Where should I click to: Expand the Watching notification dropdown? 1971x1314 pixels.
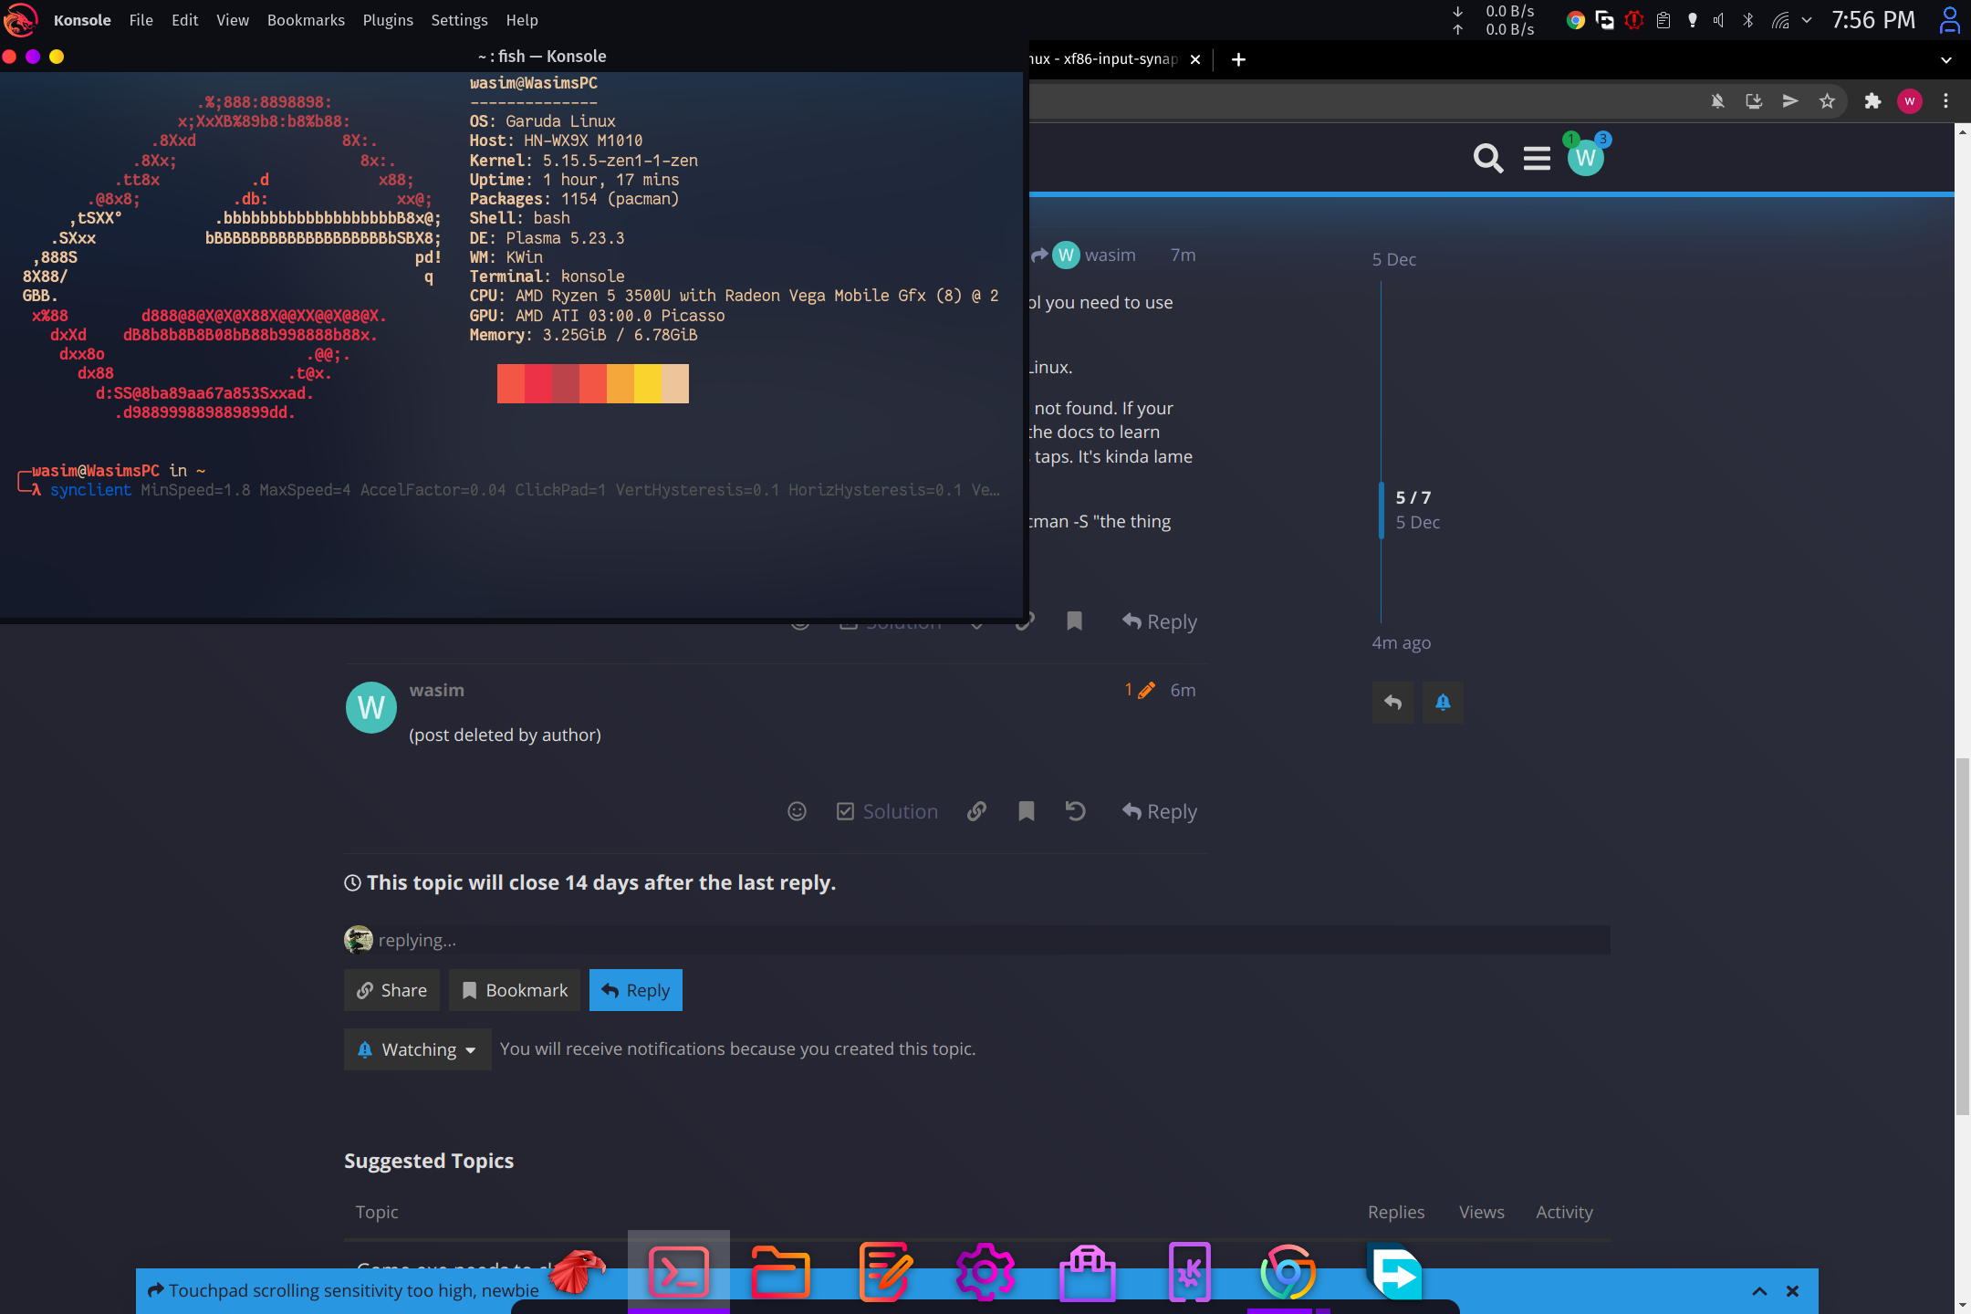(418, 1049)
